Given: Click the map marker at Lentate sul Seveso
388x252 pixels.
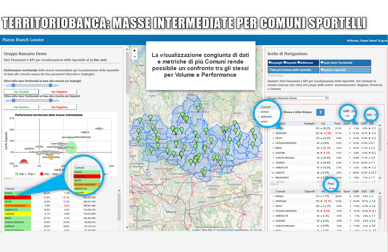Looking at the screenshot, I should (x=150, y=117).
